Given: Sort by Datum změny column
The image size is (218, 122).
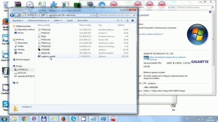Looking at the screenshot, I should 85,25.
